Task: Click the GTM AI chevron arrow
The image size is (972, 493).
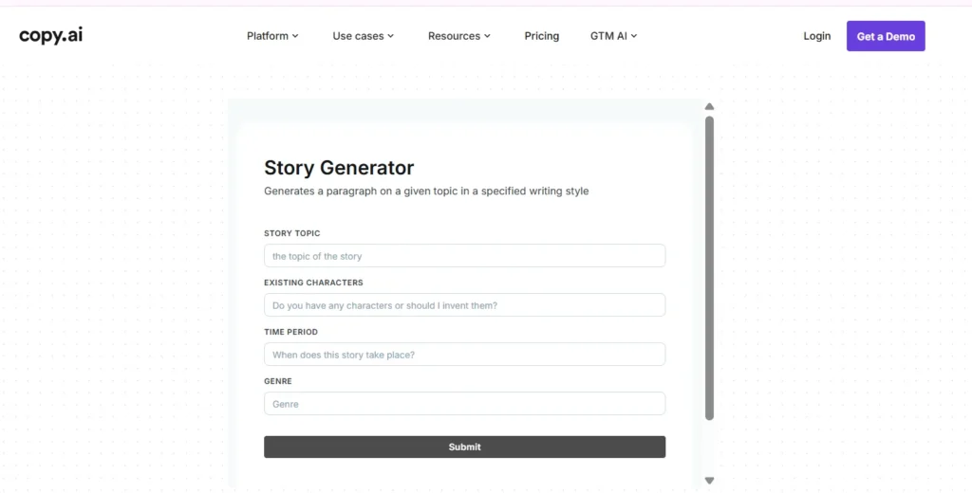Action: coord(634,36)
